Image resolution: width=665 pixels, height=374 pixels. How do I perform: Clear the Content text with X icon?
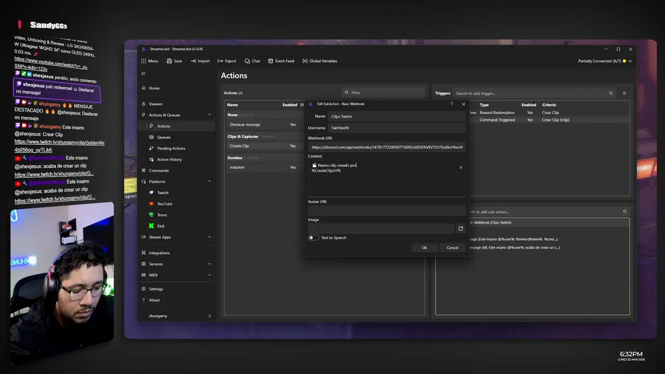pos(461,168)
